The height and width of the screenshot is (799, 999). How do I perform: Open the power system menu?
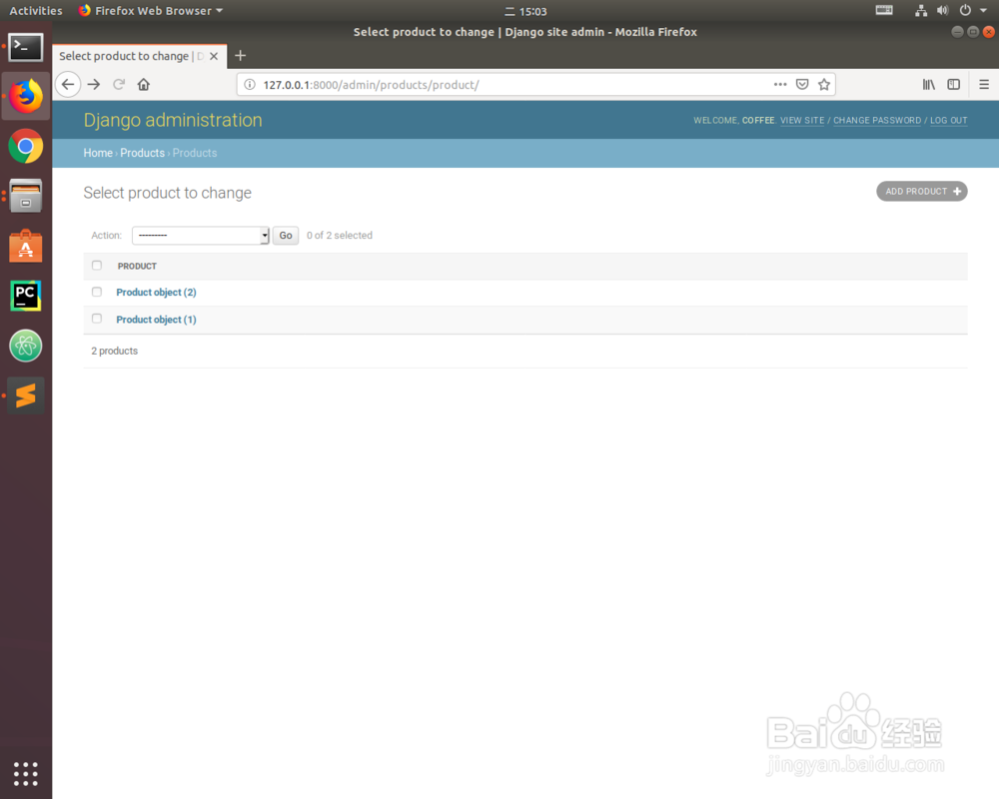[965, 10]
